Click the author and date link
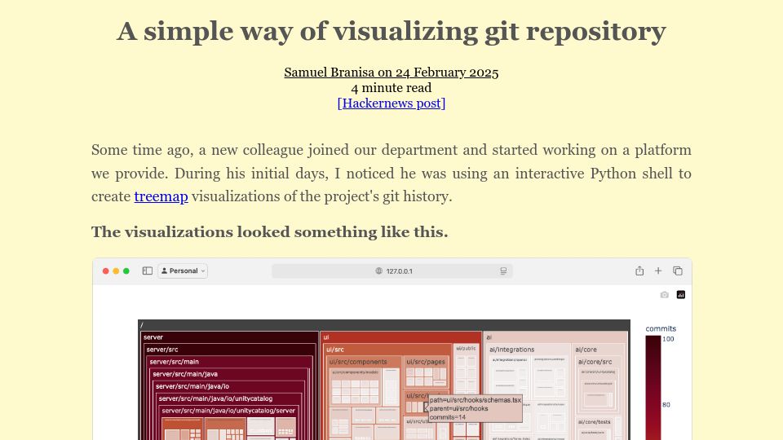Viewport: 783px width, 440px height. click(391, 73)
